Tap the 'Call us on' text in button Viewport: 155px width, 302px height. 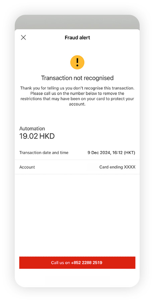pyautogui.click(x=60, y=262)
